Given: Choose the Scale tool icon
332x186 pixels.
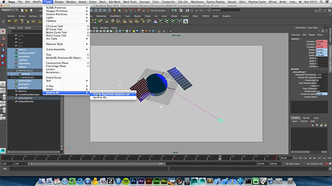Looking at the screenshot, I should point(3,63).
